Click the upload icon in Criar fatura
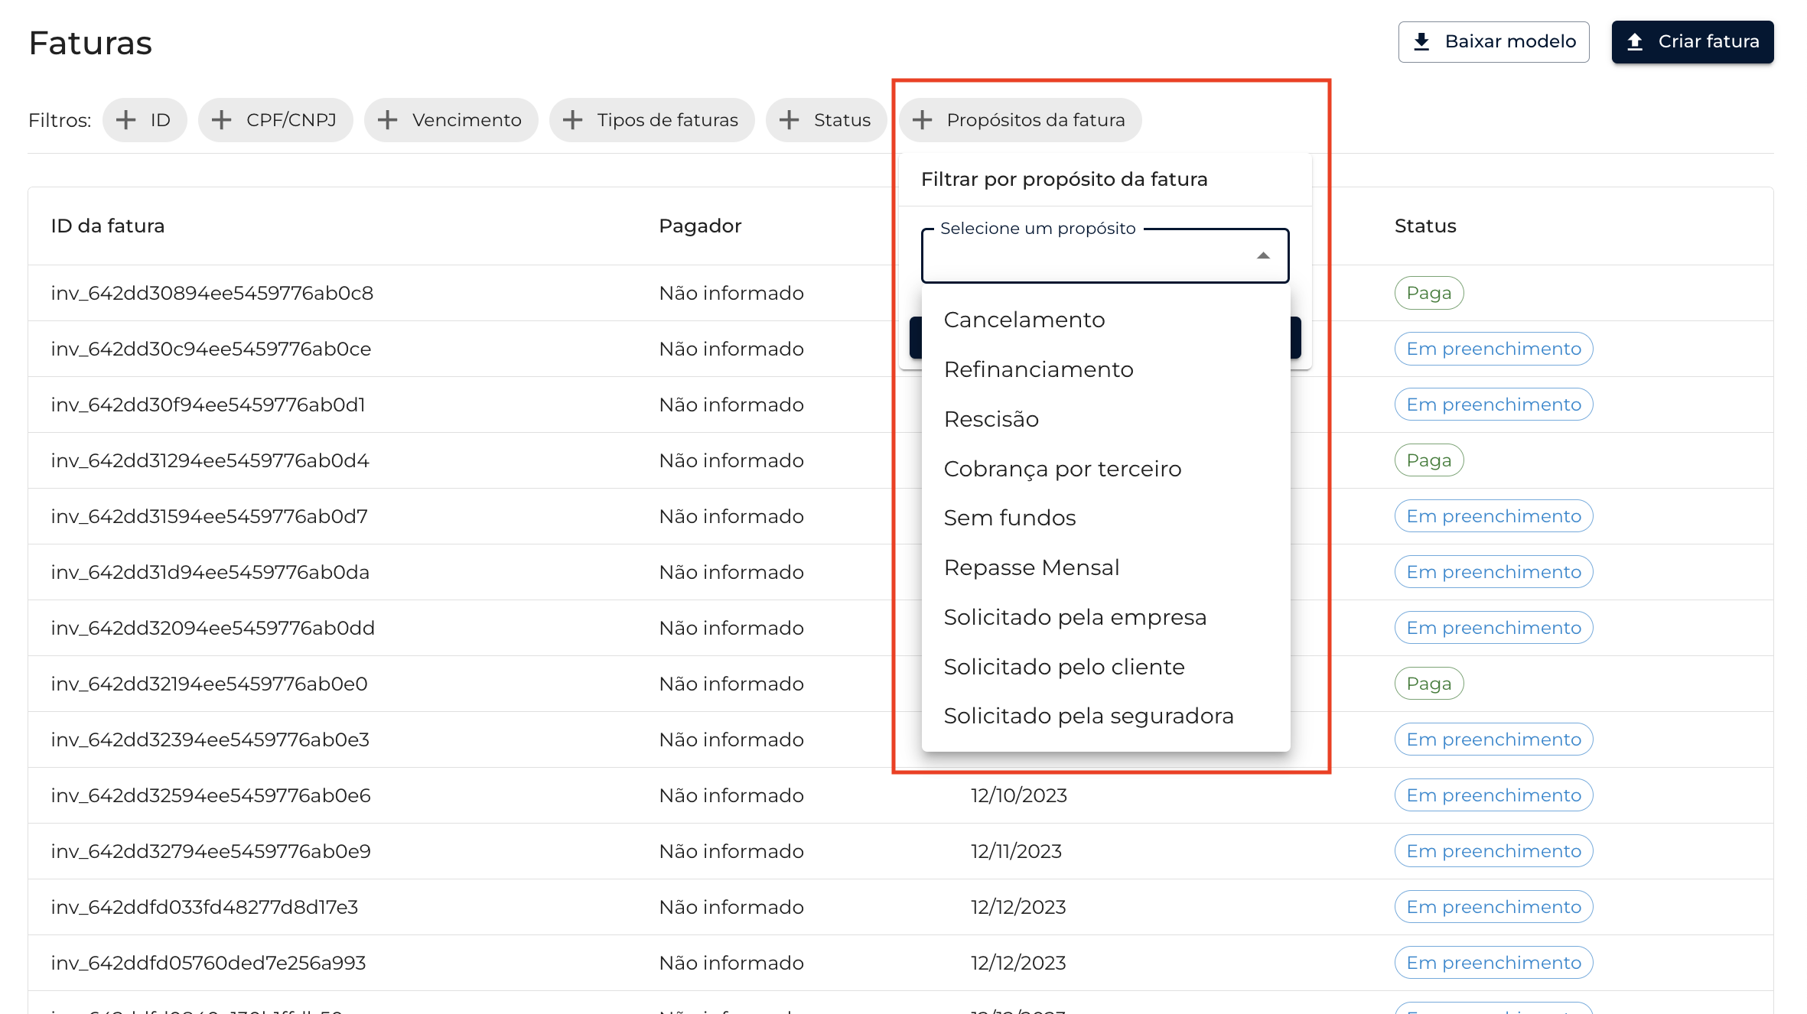The width and height of the screenshot is (1807, 1014). coord(1635,41)
